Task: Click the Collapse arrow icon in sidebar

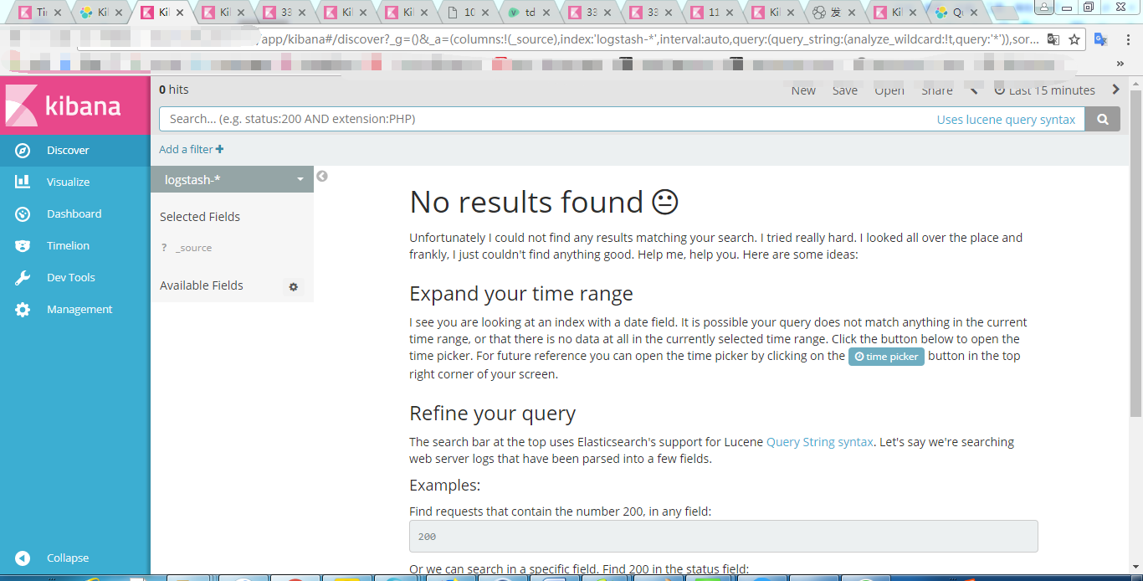Action: click(23, 558)
